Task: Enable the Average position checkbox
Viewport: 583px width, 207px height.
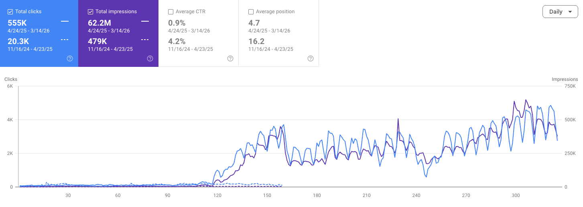Action: (251, 12)
